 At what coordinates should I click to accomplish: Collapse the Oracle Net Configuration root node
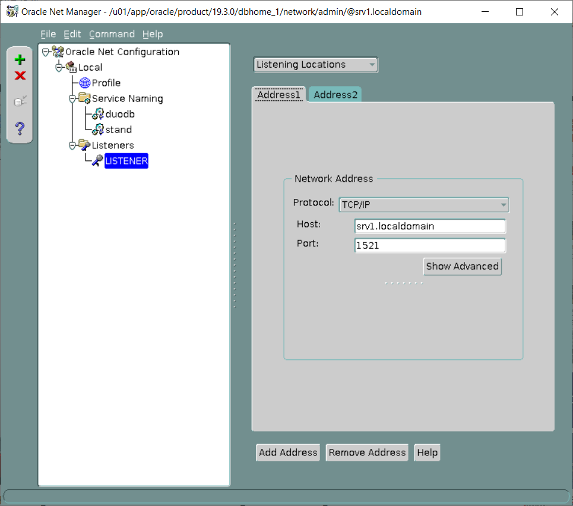46,52
